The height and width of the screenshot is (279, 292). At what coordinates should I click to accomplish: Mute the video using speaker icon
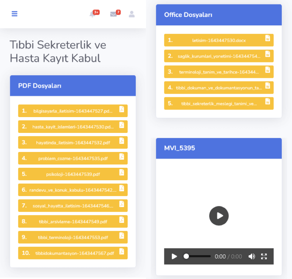pos(252,257)
